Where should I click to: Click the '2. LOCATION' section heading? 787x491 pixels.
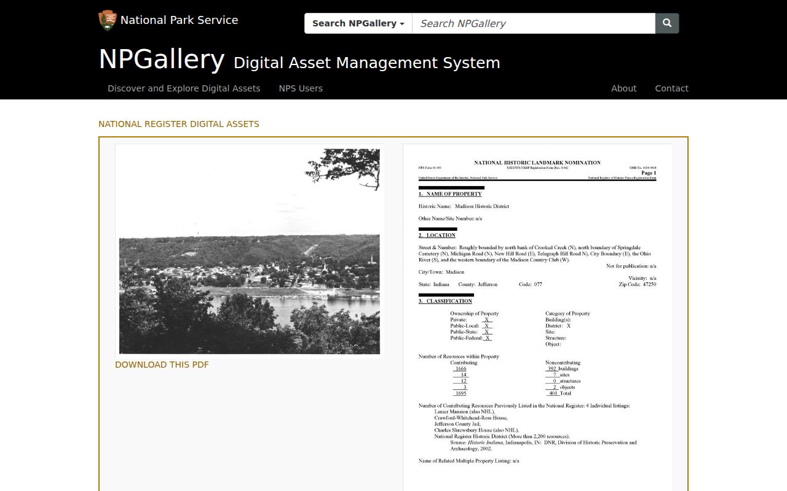(x=437, y=235)
